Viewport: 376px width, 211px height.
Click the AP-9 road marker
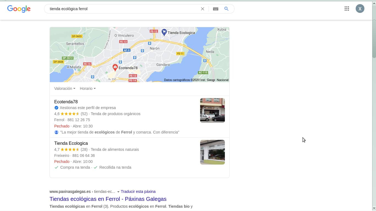[127, 50]
